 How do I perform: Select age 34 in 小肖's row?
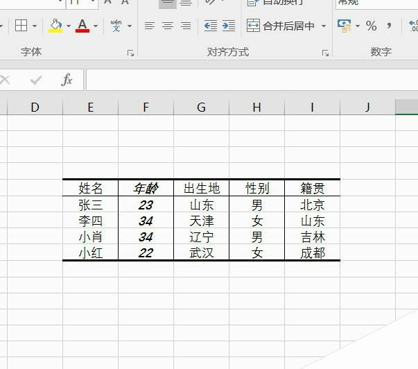click(x=146, y=237)
